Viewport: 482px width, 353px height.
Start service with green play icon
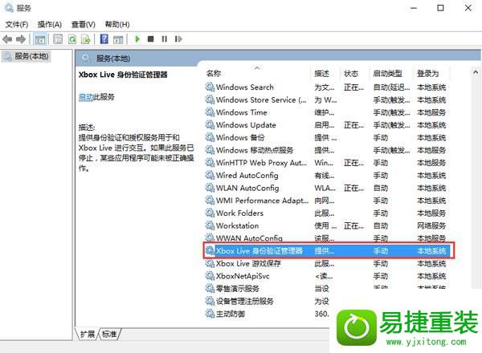pos(137,39)
